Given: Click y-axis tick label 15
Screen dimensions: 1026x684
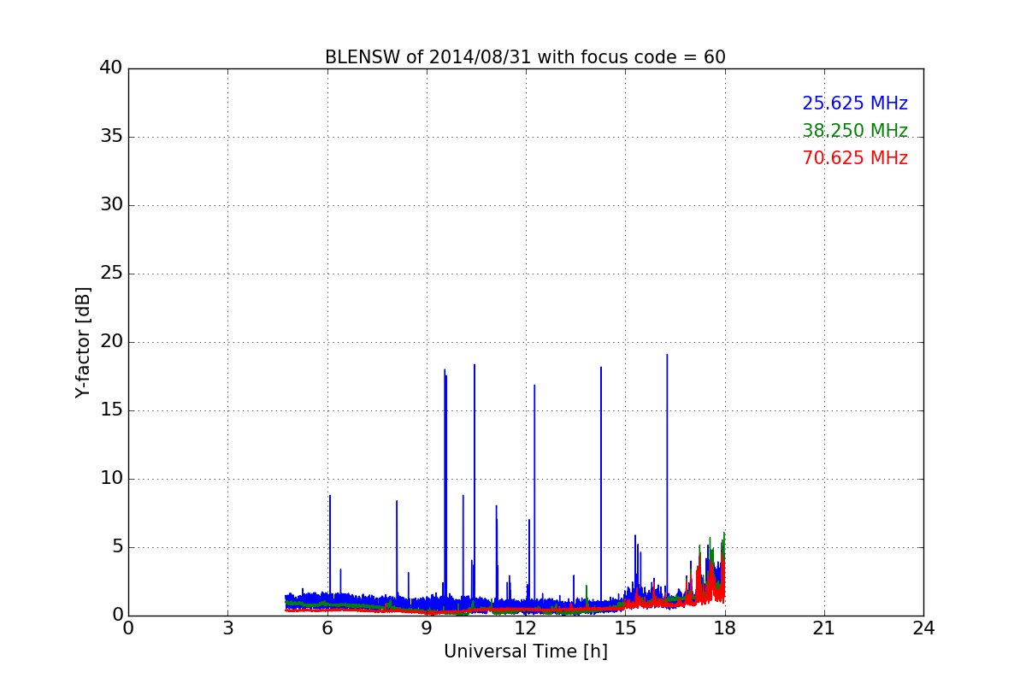Looking at the screenshot, I should (110, 410).
